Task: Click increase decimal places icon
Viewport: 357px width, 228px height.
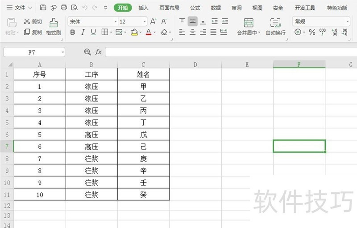Action: (x=334, y=32)
